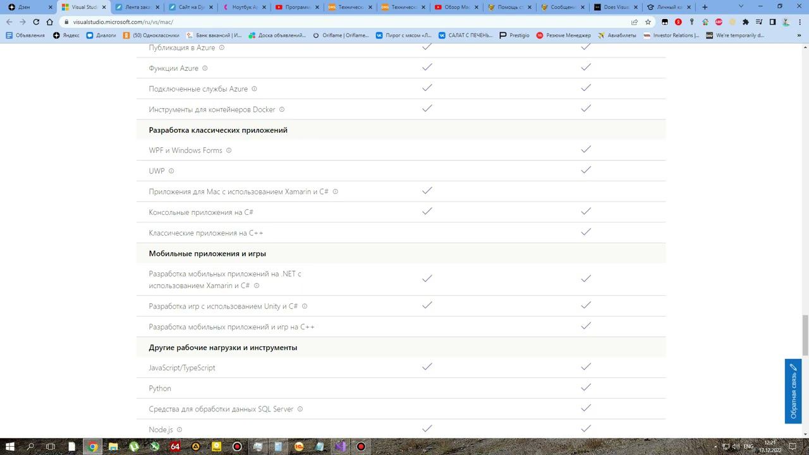Click Мобильные приложения и игры heading
Screen dimensions: 809x455
(x=207, y=253)
